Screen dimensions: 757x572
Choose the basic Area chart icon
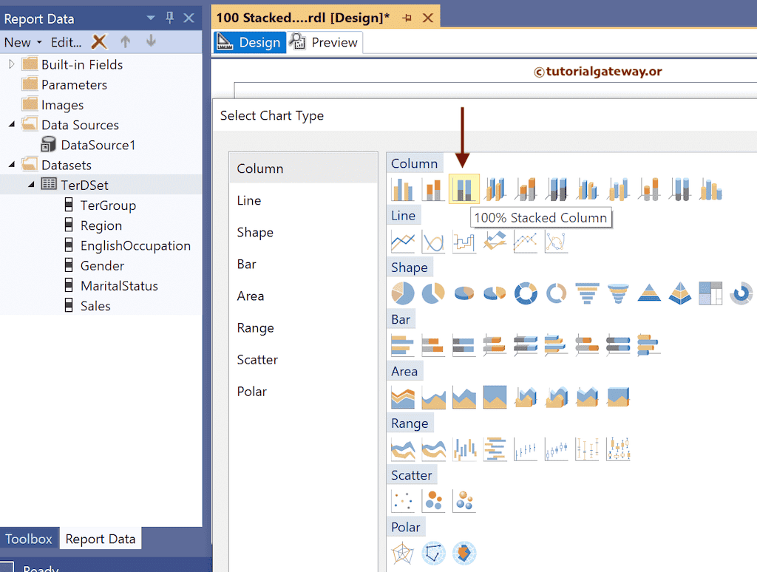click(403, 397)
